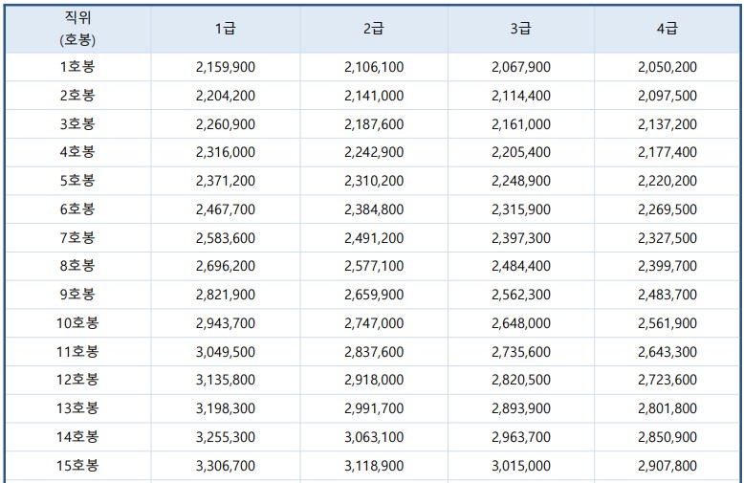Select the 1급 column header
The width and height of the screenshot is (744, 483).
pyautogui.click(x=226, y=29)
